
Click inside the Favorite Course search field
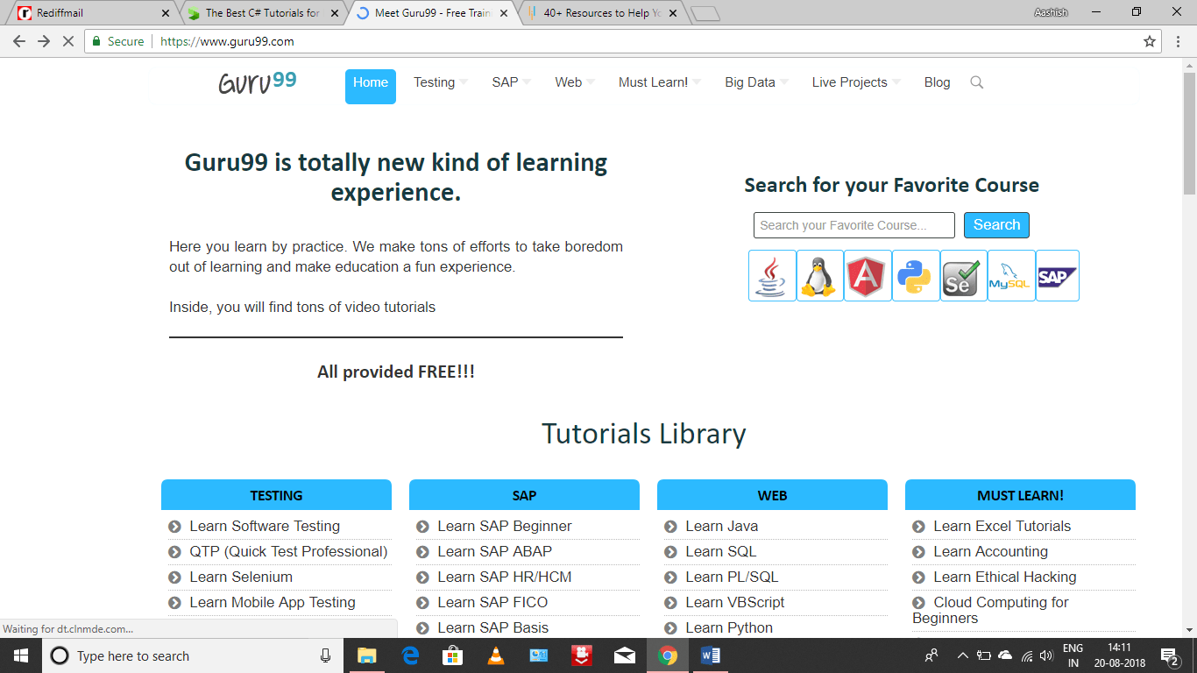[853, 224]
